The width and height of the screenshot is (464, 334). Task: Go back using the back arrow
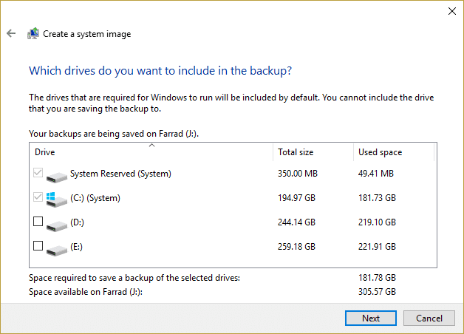click(x=11, y=33)
